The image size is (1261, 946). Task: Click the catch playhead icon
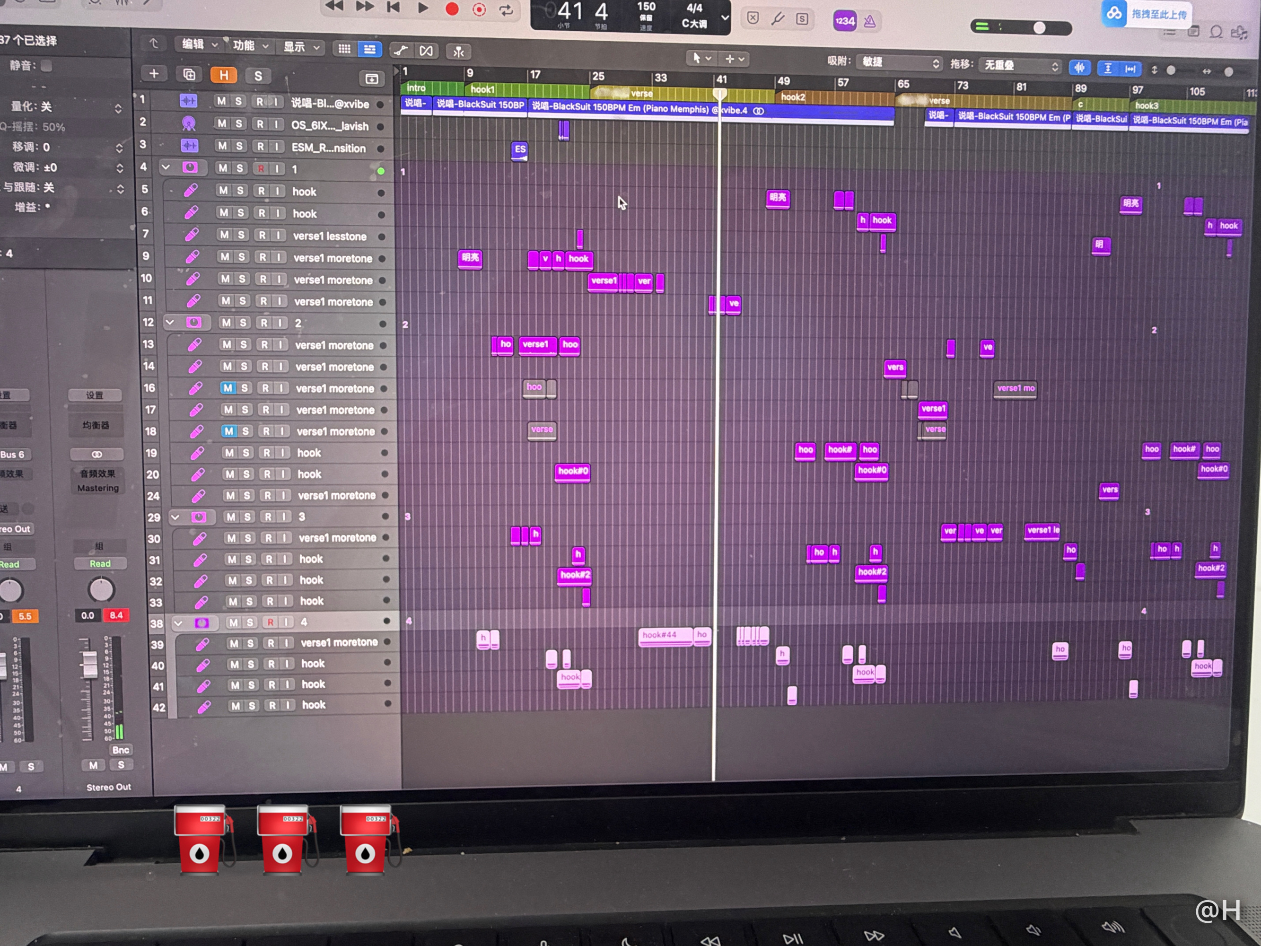point(458,52)
